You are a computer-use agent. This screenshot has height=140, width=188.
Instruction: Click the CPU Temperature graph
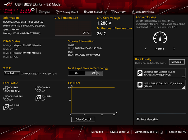tap(73, 29)
